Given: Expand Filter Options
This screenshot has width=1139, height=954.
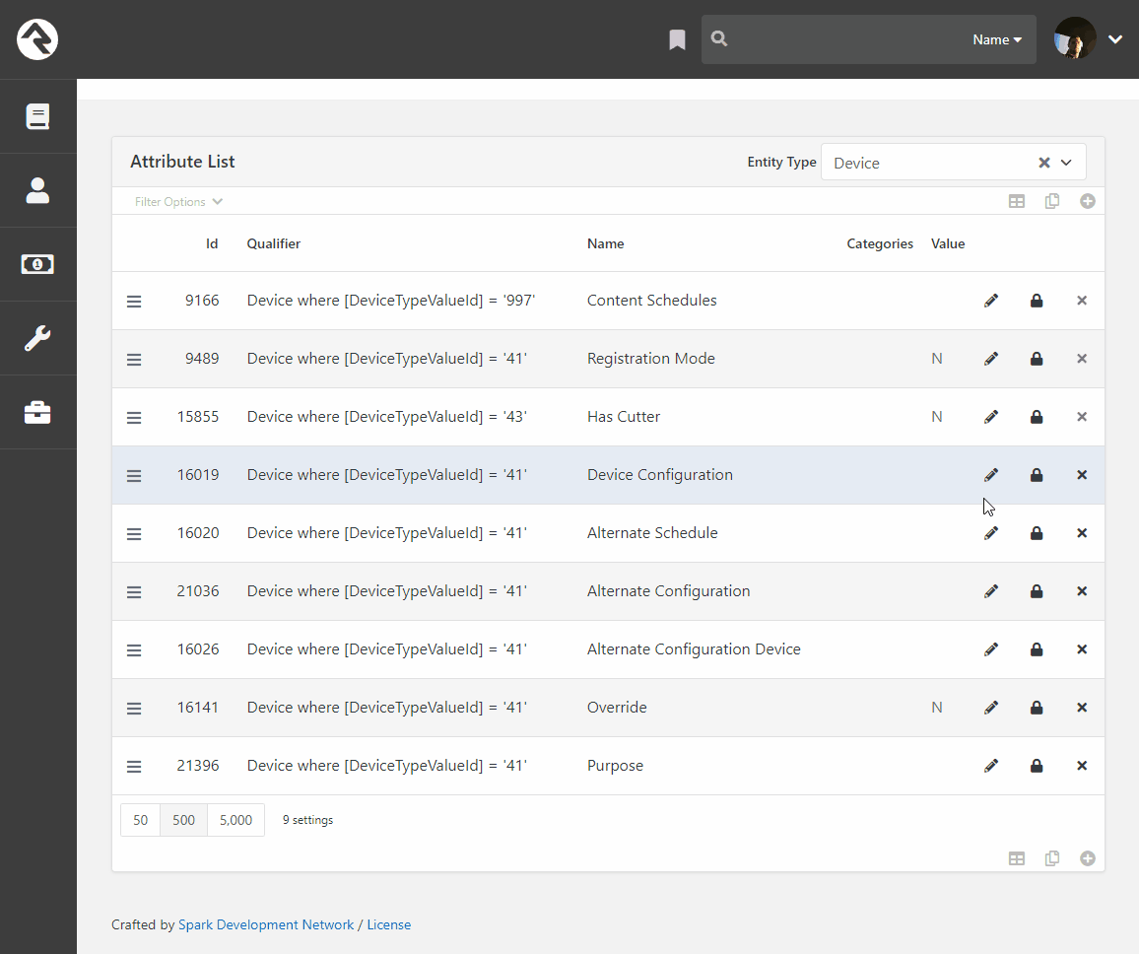Looking at the screenshot, I should 178,201.
